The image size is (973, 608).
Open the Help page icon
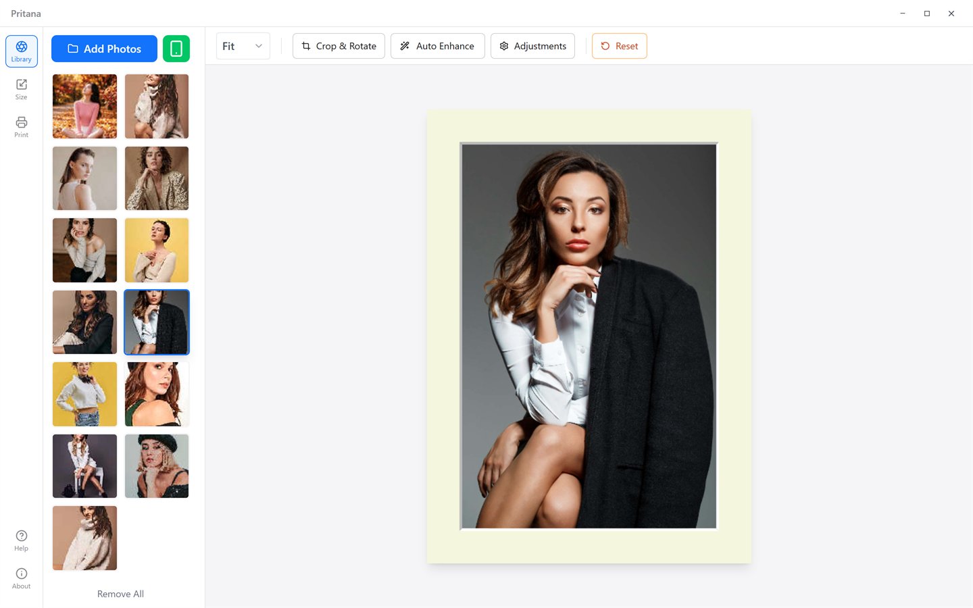[x=22, y=540]
